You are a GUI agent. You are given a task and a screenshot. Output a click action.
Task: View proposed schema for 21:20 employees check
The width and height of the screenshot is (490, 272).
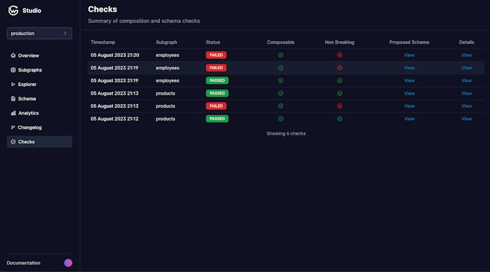(x=409, y=55)
